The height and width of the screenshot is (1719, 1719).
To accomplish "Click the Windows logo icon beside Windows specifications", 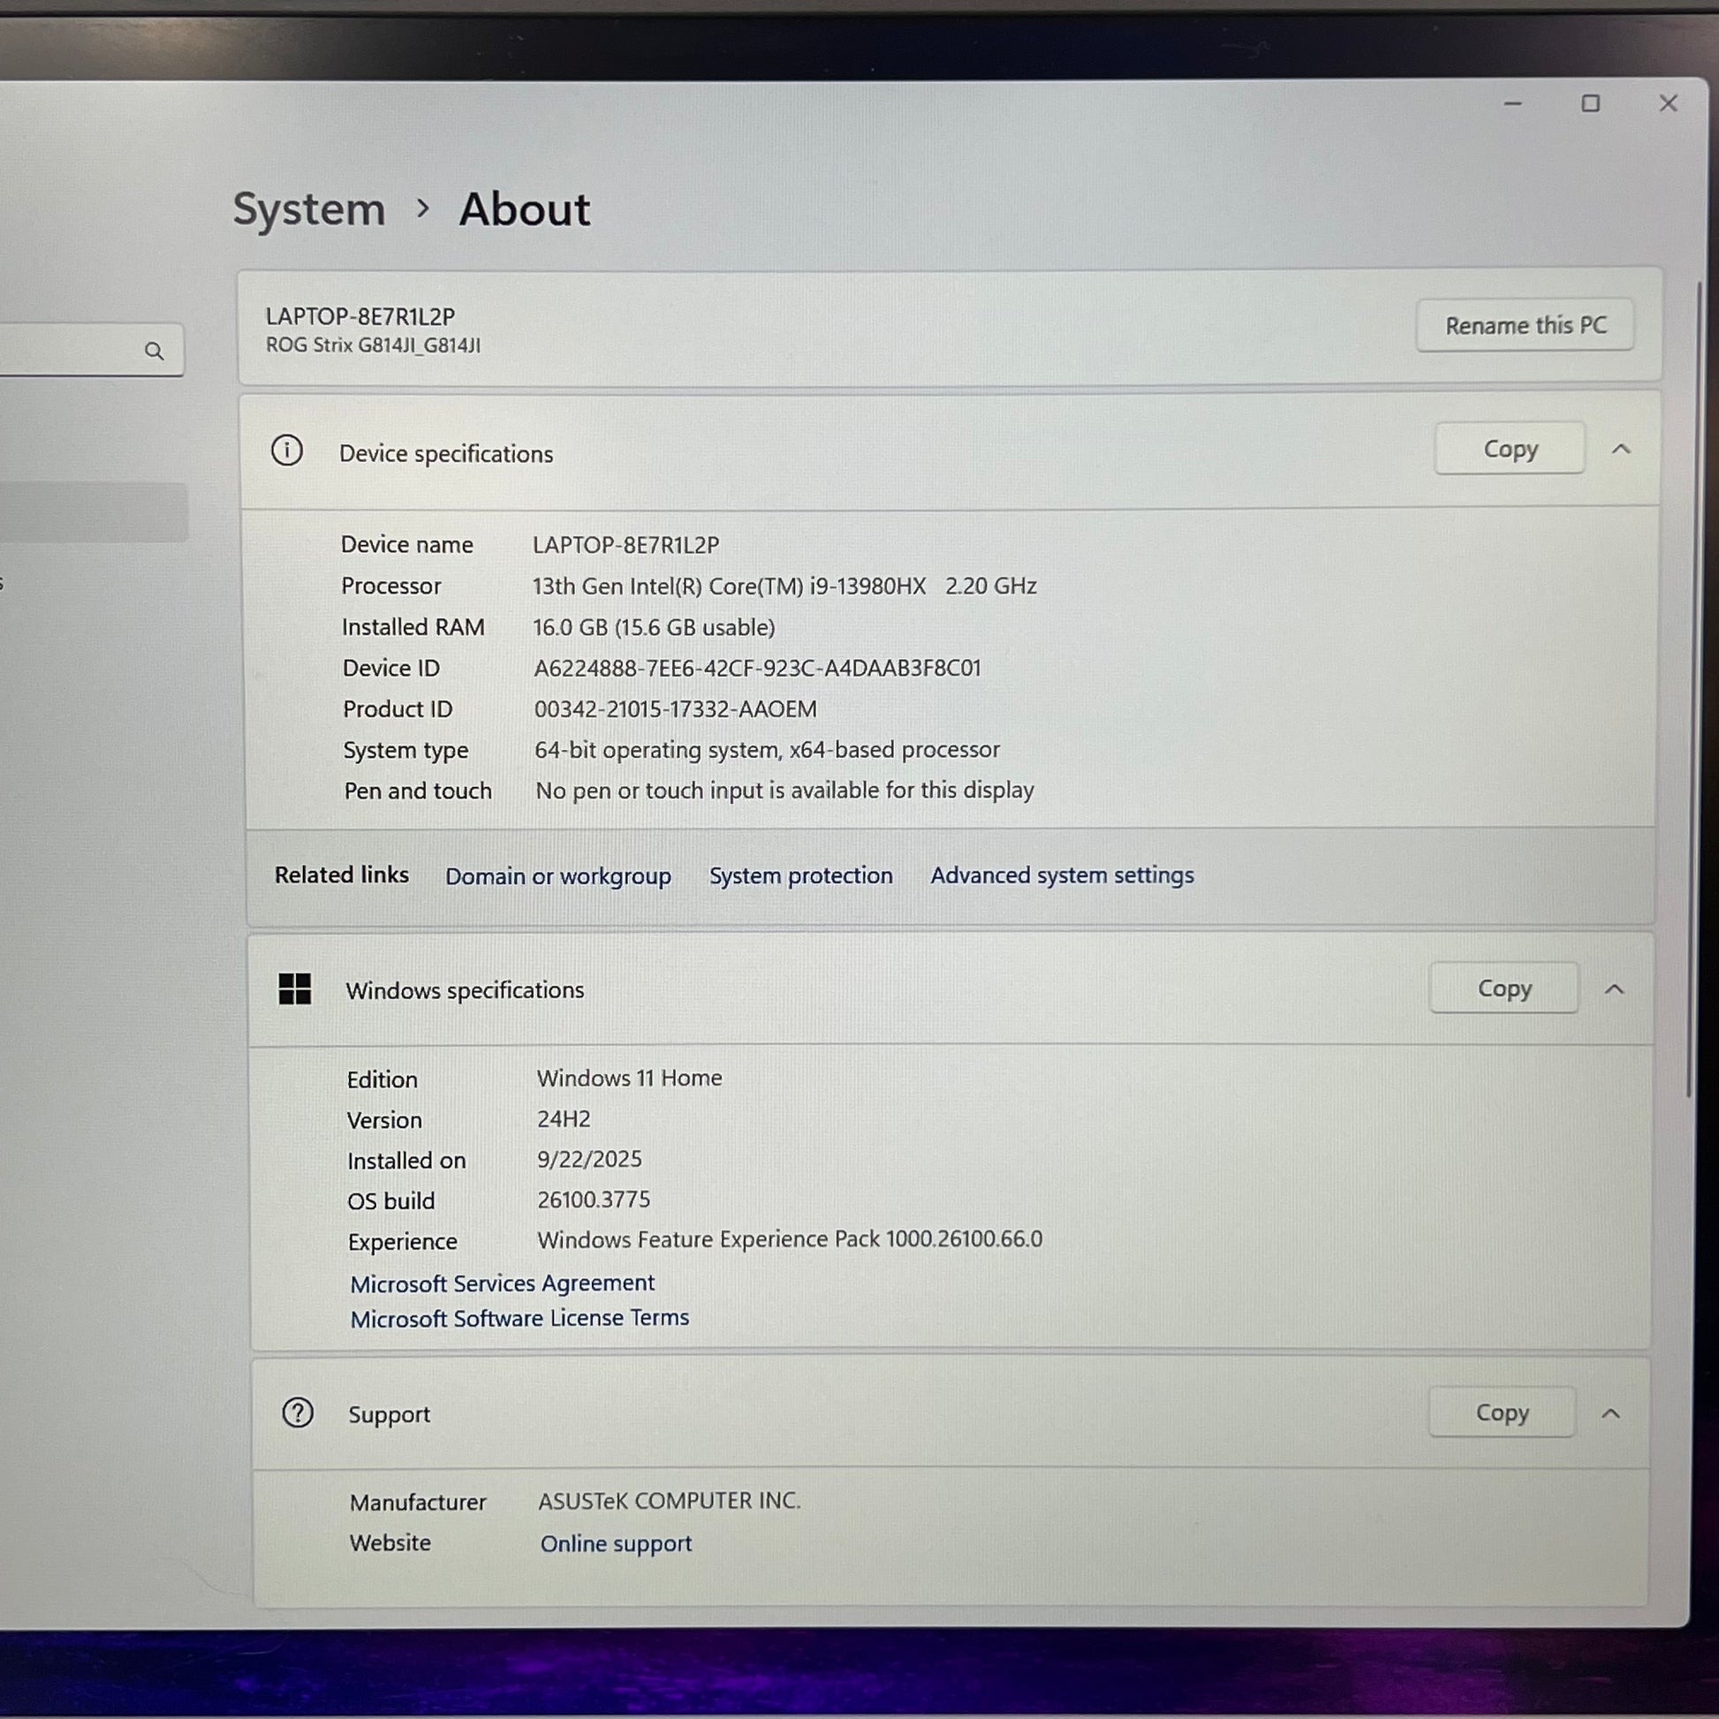I will click(294, 988).
